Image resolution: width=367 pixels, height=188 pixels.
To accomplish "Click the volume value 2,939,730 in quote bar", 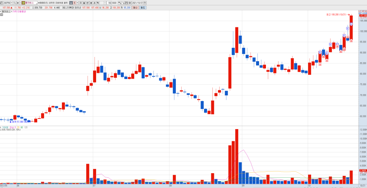I will [x=37, y=8].
